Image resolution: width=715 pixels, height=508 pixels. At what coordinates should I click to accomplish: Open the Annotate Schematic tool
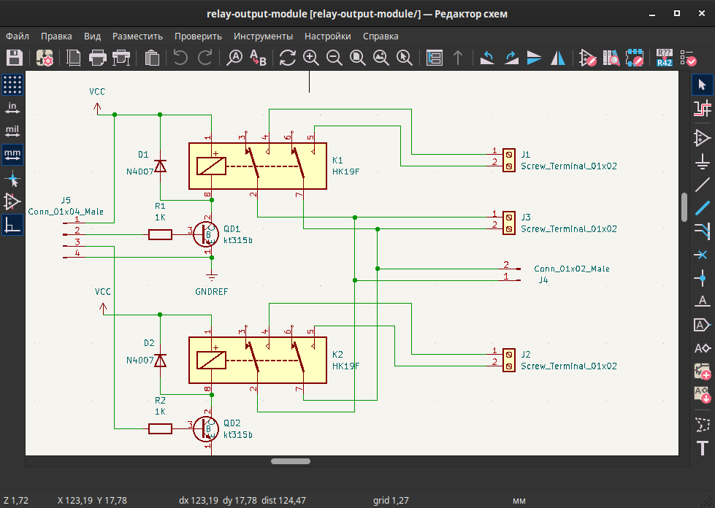(664, 58)
